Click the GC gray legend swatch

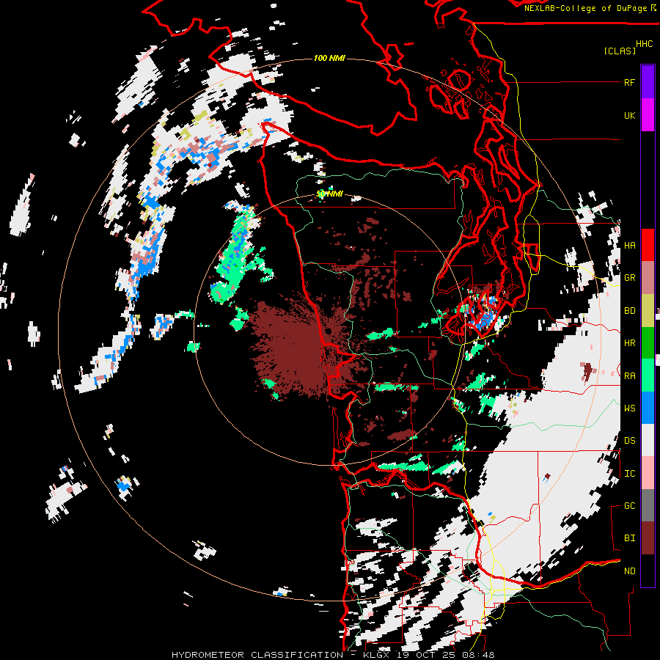click(x=648, y=505)
